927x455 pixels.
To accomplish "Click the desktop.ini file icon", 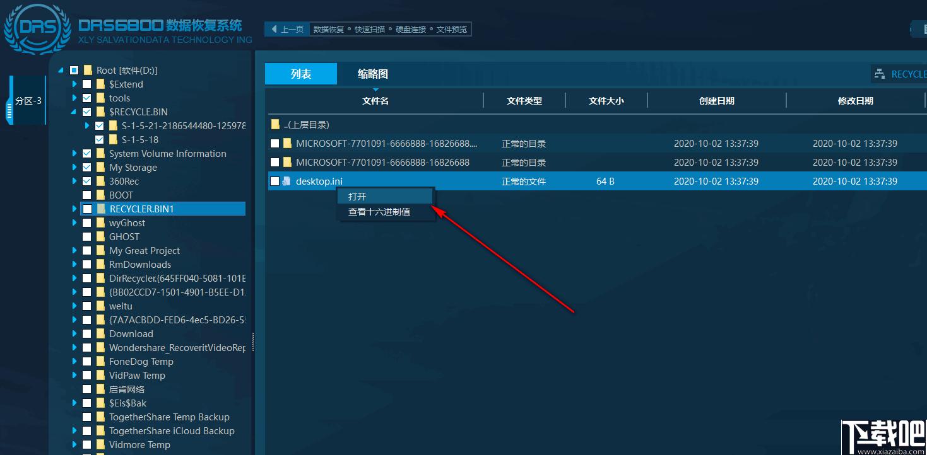I will [x=286, y=181].
